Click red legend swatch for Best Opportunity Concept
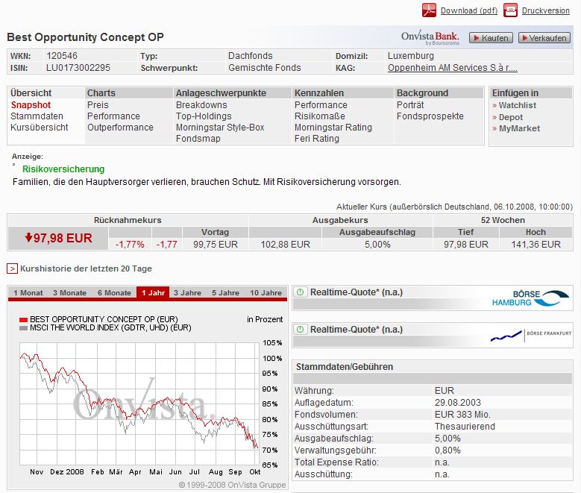This screenshot has width=581, height=493. point(23,319)
